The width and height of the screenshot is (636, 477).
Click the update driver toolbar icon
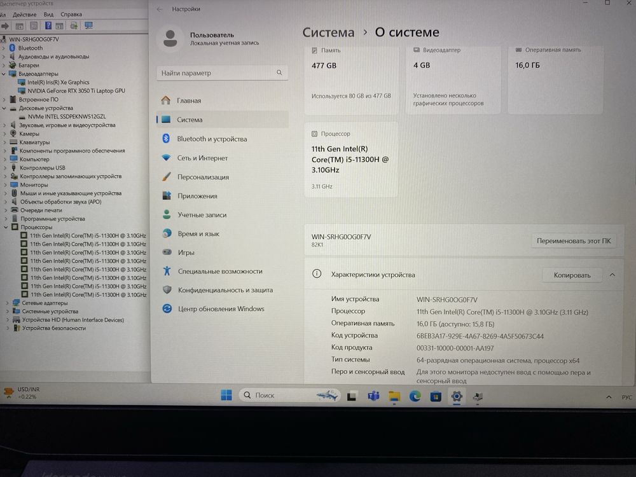(x=73, y=26)
